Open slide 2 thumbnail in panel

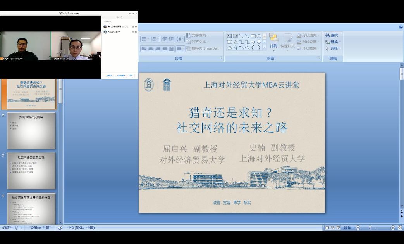point(31,131)
